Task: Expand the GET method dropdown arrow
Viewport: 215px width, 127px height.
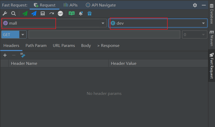Action: tap(23, 34)
